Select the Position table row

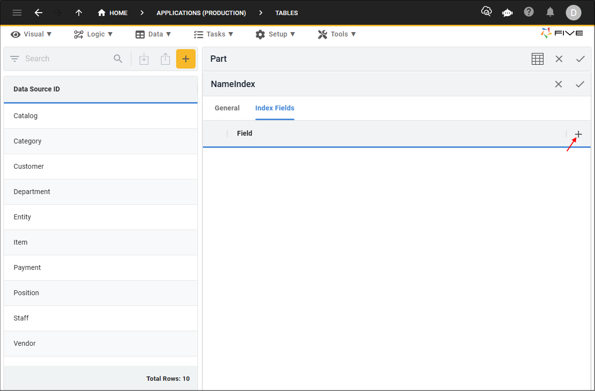coord(101,293)
